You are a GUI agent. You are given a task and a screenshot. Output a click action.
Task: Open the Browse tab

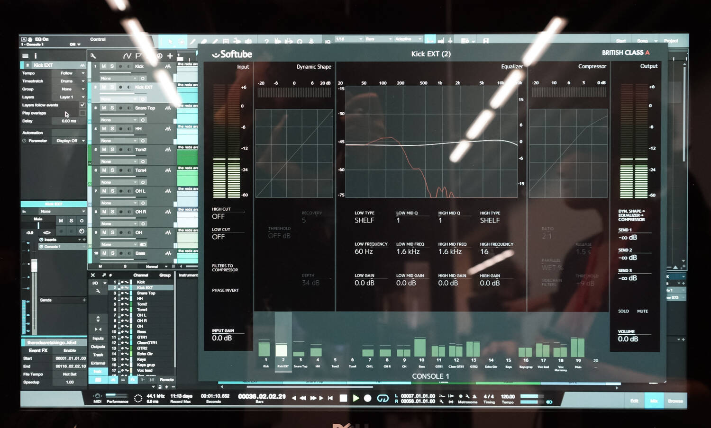[675, 401]
